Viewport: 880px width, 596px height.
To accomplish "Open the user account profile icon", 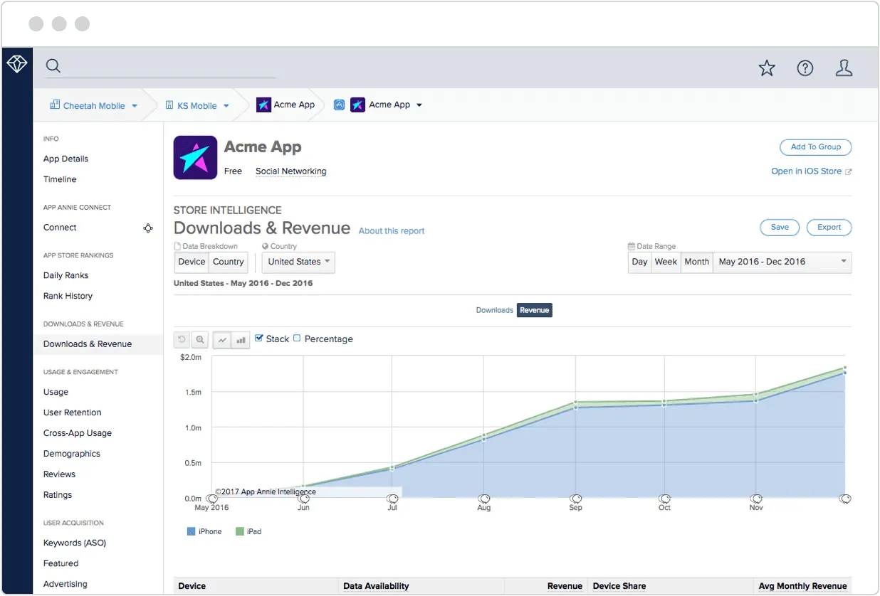I will [844, 68].
